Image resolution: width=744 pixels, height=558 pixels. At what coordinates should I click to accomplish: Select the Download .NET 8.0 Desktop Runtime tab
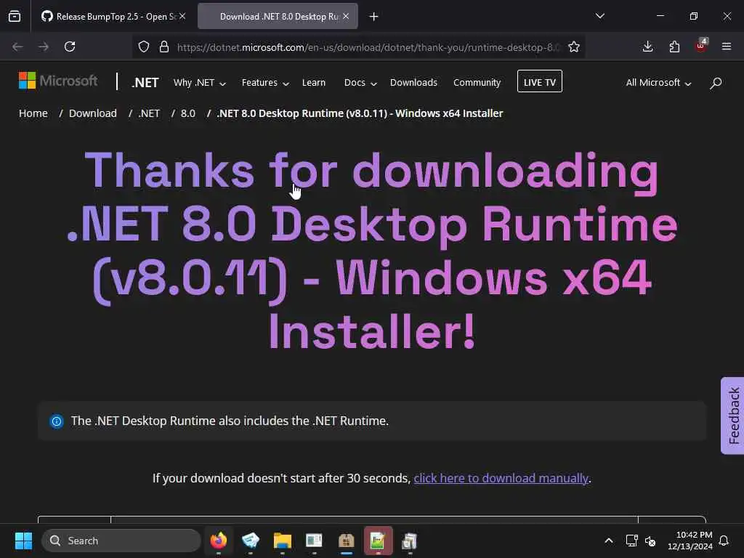pyautogui.click(x=278, y=17)
